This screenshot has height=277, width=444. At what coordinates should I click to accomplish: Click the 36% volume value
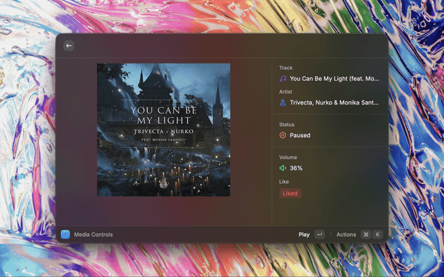296,168
